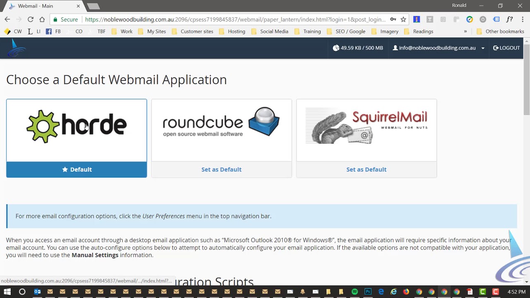
Task: Switch to Photoshop on the taskbar
Action: point(368,292)
